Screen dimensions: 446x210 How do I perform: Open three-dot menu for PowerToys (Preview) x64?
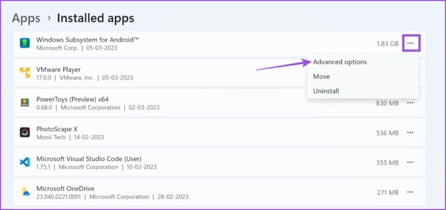(410, 103)
